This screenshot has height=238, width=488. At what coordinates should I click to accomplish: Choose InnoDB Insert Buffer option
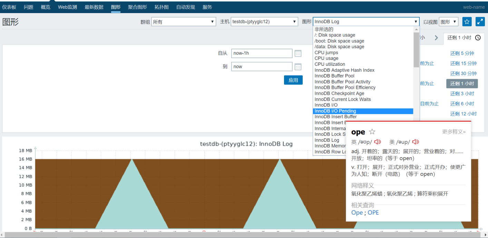(363, 116)
